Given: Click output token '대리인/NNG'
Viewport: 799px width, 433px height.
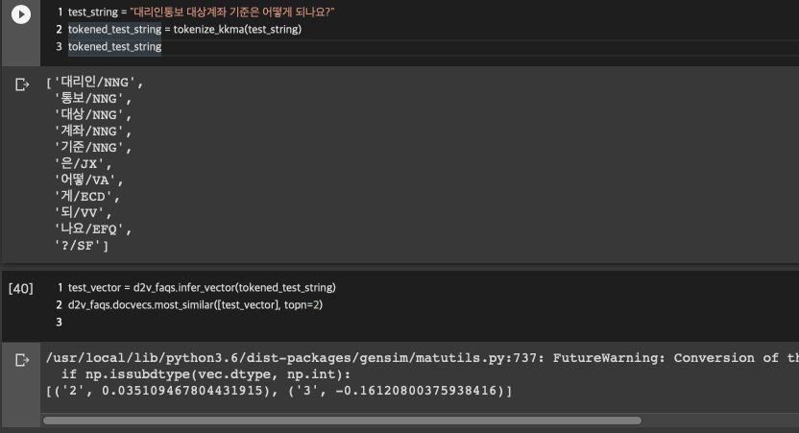Looking at the screenshot, I should [99, 82].
